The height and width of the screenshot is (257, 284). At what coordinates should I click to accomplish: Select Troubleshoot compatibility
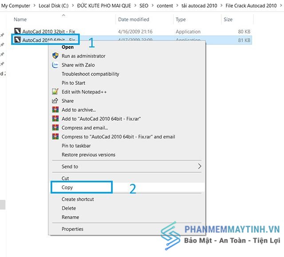coord(91,74)
